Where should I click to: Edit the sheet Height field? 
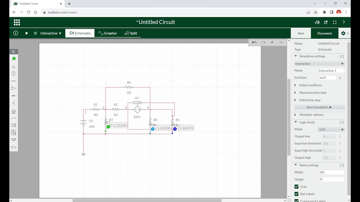331,179
